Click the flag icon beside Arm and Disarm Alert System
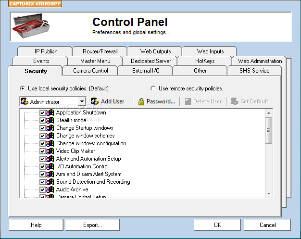 [50, 174]
